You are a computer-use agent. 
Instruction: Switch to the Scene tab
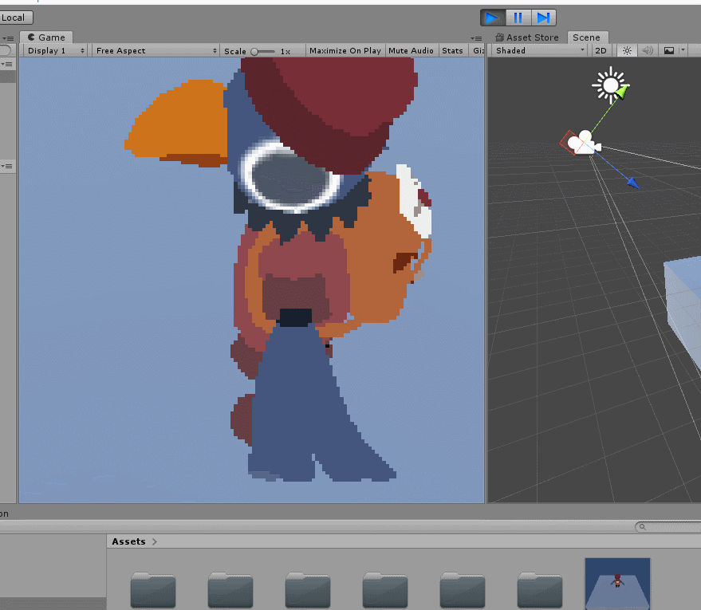[x=586, y=37]
